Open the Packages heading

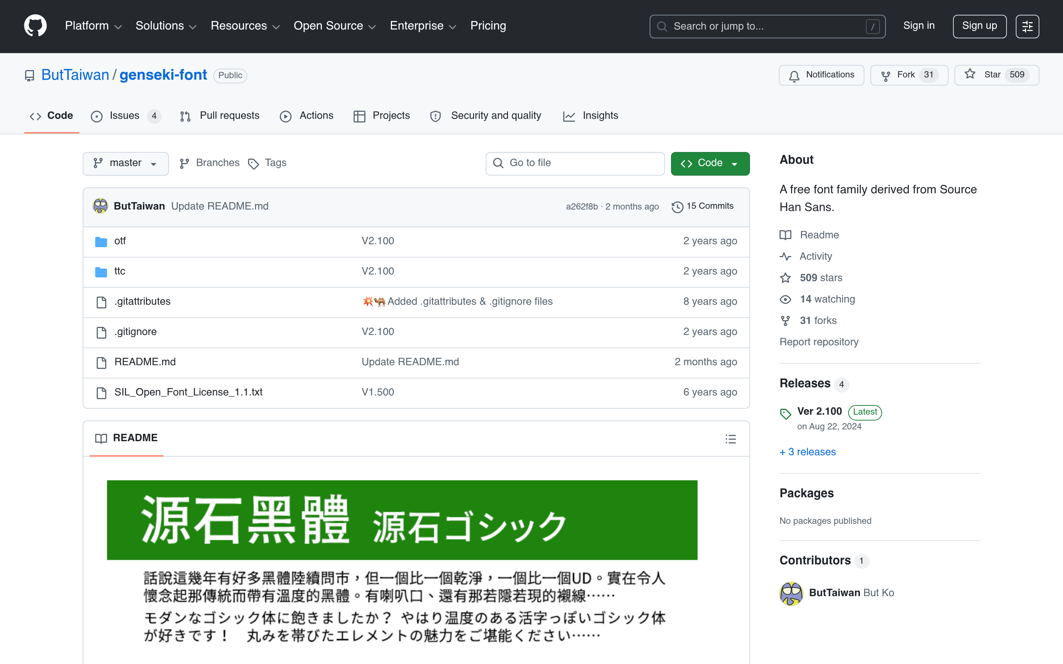click(806, 494)
